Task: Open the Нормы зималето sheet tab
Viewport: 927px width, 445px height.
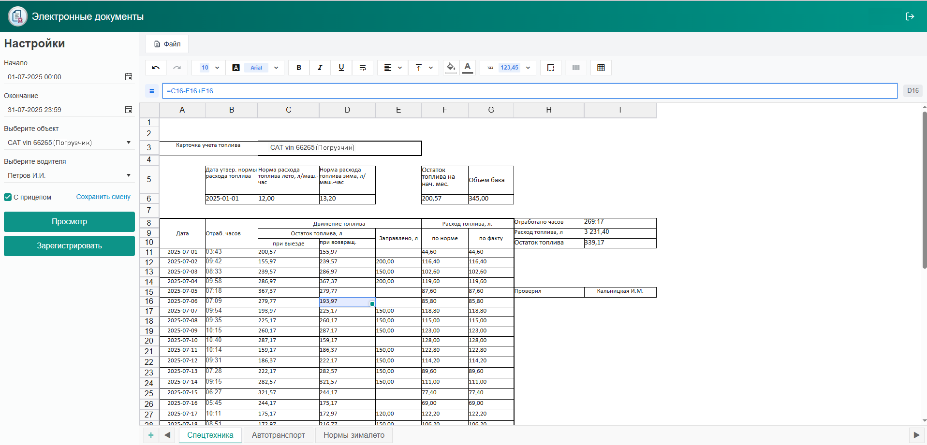Action: pos(353,435)
